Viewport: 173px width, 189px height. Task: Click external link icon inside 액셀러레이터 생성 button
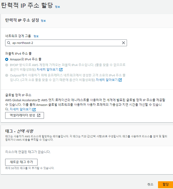click(x=39, y=115)
